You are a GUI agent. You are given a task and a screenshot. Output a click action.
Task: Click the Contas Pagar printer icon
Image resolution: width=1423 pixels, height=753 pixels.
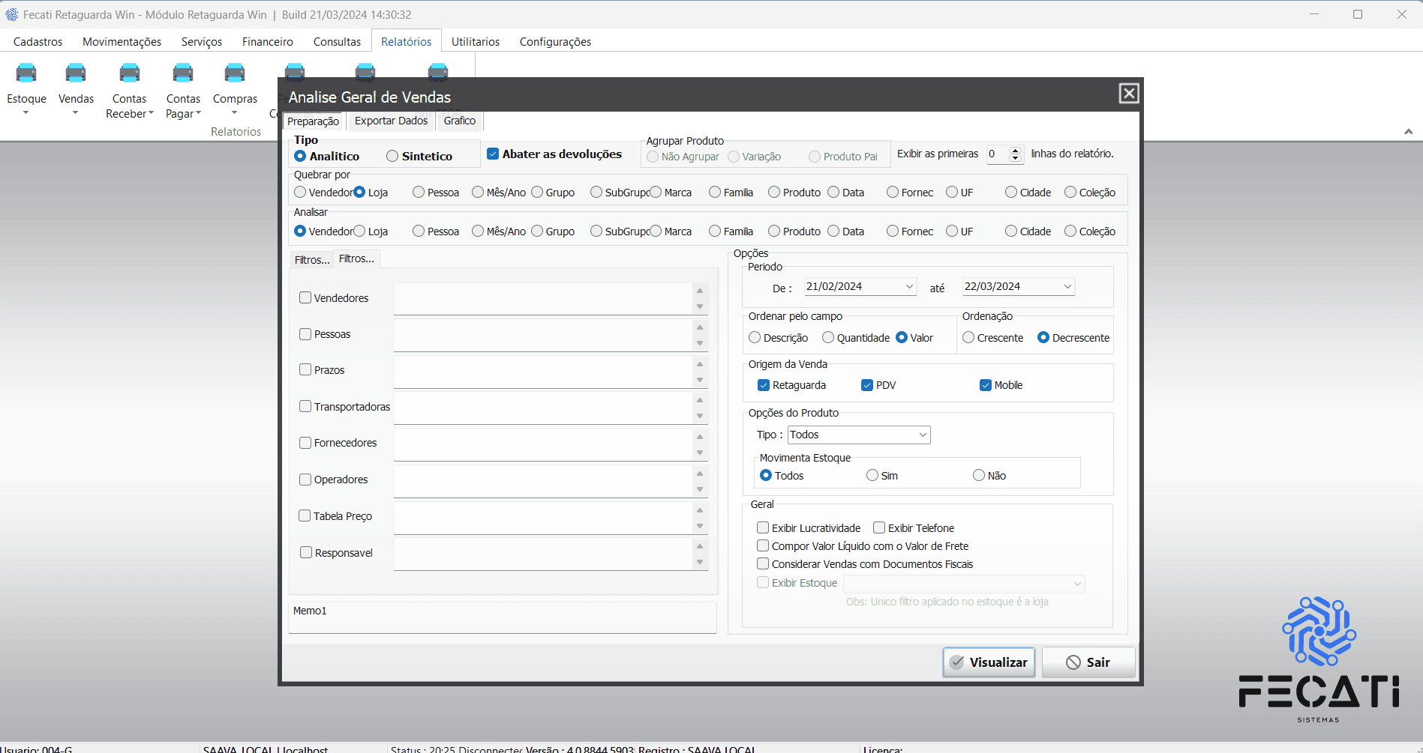(183, 73)
